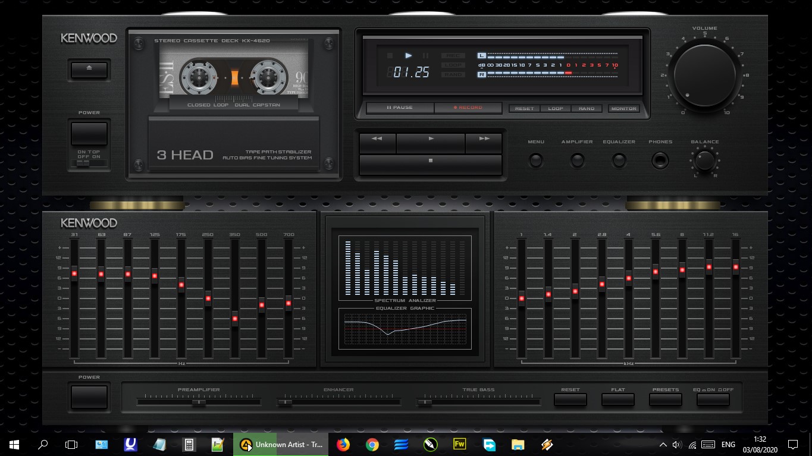Click the spectrum analyzer display
812x456 pixels.
point(405,268)
